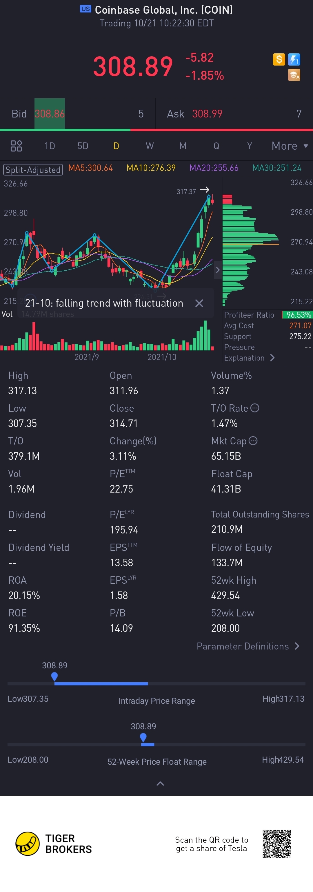This screenshot has height=892, width=313.
Task: Tap the T/O Rate info icon
Action: pyautogui.click(x=254, y=408)
